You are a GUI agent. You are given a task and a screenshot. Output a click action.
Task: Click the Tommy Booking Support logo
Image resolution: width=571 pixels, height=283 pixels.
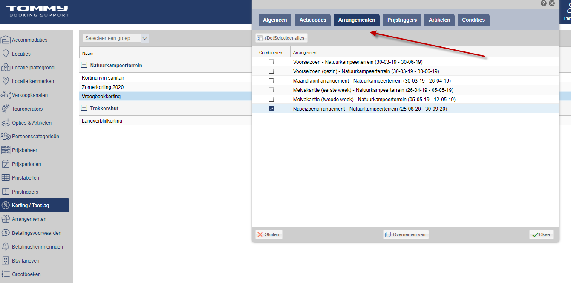[x=37, y=11]
